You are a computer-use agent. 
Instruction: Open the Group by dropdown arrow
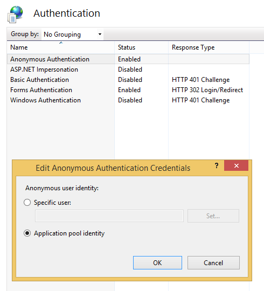pos(100,34)
